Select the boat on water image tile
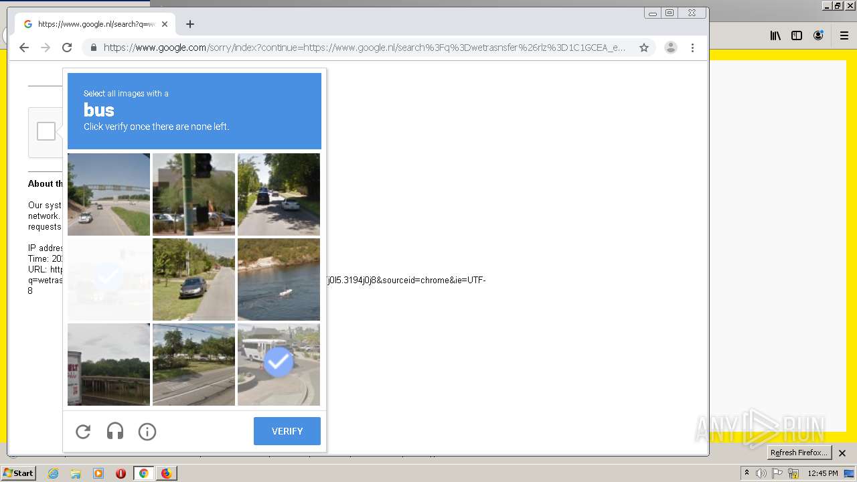Screen dimensions: 857x482 point(279,279)
